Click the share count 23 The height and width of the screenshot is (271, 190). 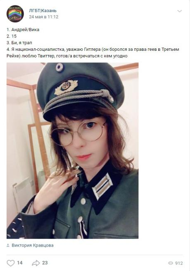(x=45, y=263)
